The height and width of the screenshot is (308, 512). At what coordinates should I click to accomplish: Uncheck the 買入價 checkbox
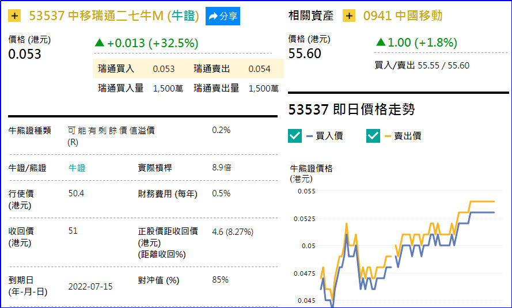click(295, 136)
